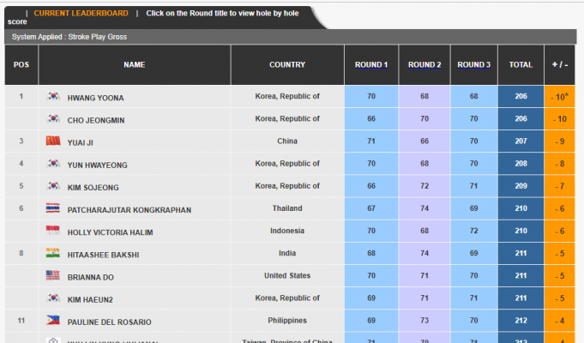Click the Name column header
Screen dimensions: 584x343
135,64
